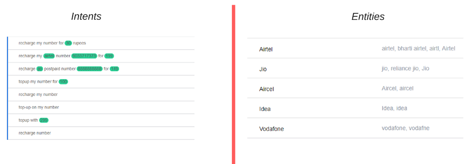Select the 'top-up on my number' phrase row
This screenshot has width=466, height=164.
(x=101, y=107)
